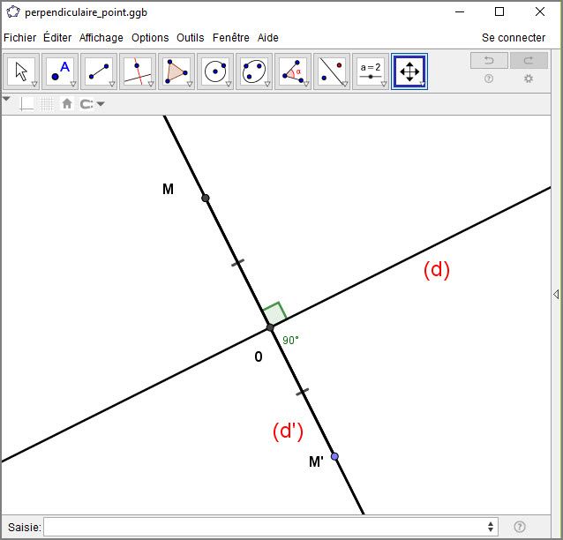Minimize the GeoGebra window
Image resolution: width=563 pixels, height=540 pixels.
460,11
